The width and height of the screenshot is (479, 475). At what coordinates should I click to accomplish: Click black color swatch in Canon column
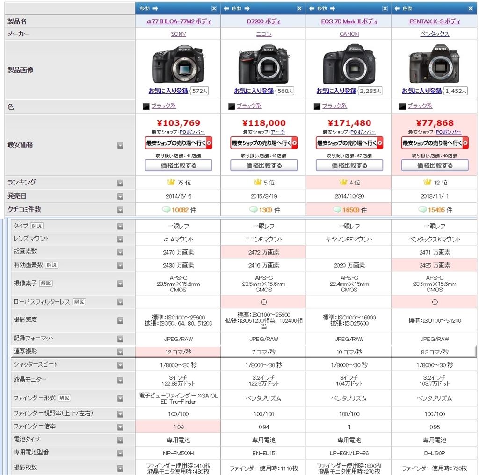coord(317,106)
